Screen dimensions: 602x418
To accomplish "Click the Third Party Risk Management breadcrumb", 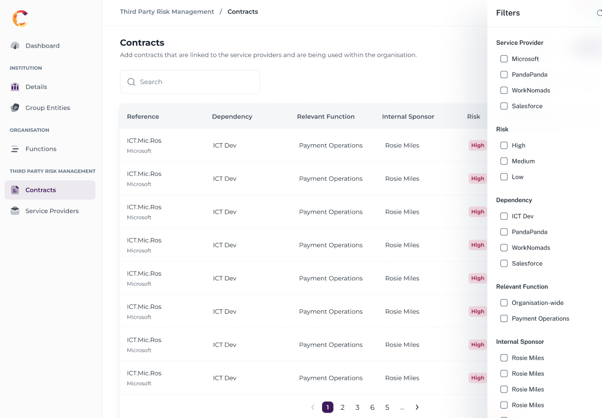I will pyautogui.click(x=167, y=12).
